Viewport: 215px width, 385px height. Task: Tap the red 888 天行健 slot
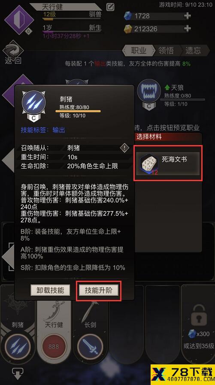(54, 346)
